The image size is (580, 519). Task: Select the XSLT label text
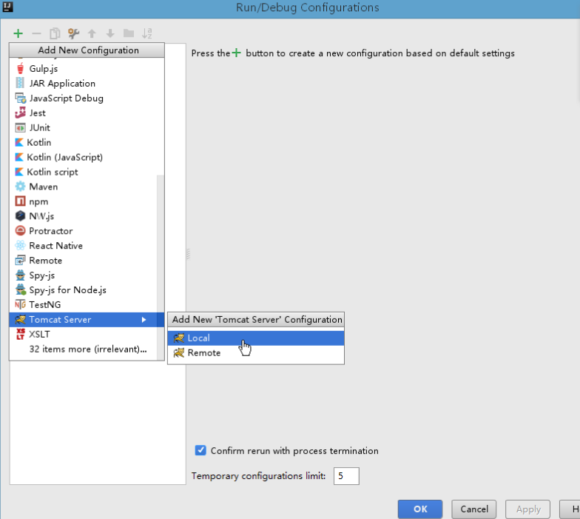coord(39,335)
